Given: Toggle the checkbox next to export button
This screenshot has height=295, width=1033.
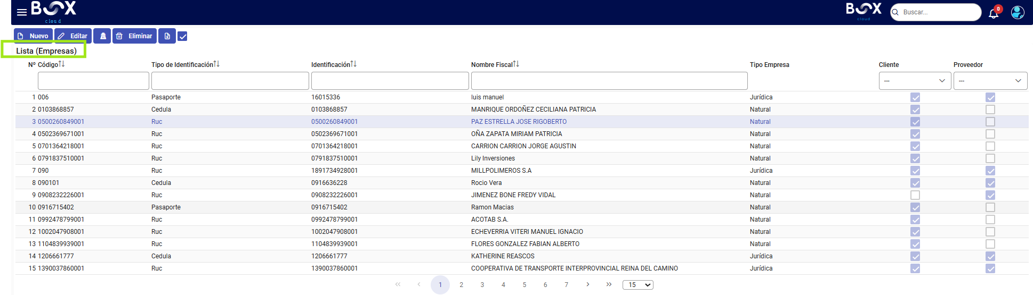Looking at the screenshot, I should pyautogui.click(x=182, y=37).
